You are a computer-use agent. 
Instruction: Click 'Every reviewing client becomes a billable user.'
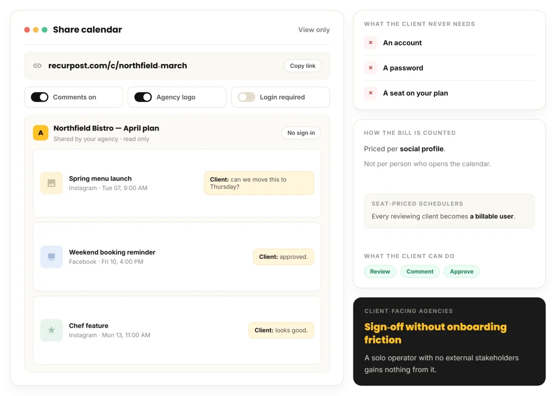(x=443, y=217)
